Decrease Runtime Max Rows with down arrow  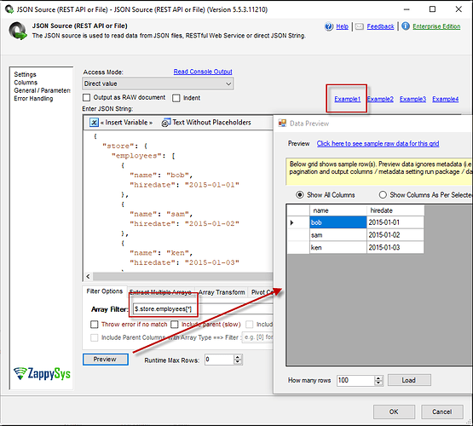click(x=238, y=362)
